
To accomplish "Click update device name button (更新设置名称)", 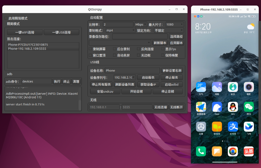I will pos(172,71).
